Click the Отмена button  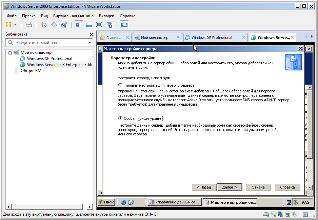[258, 187]
